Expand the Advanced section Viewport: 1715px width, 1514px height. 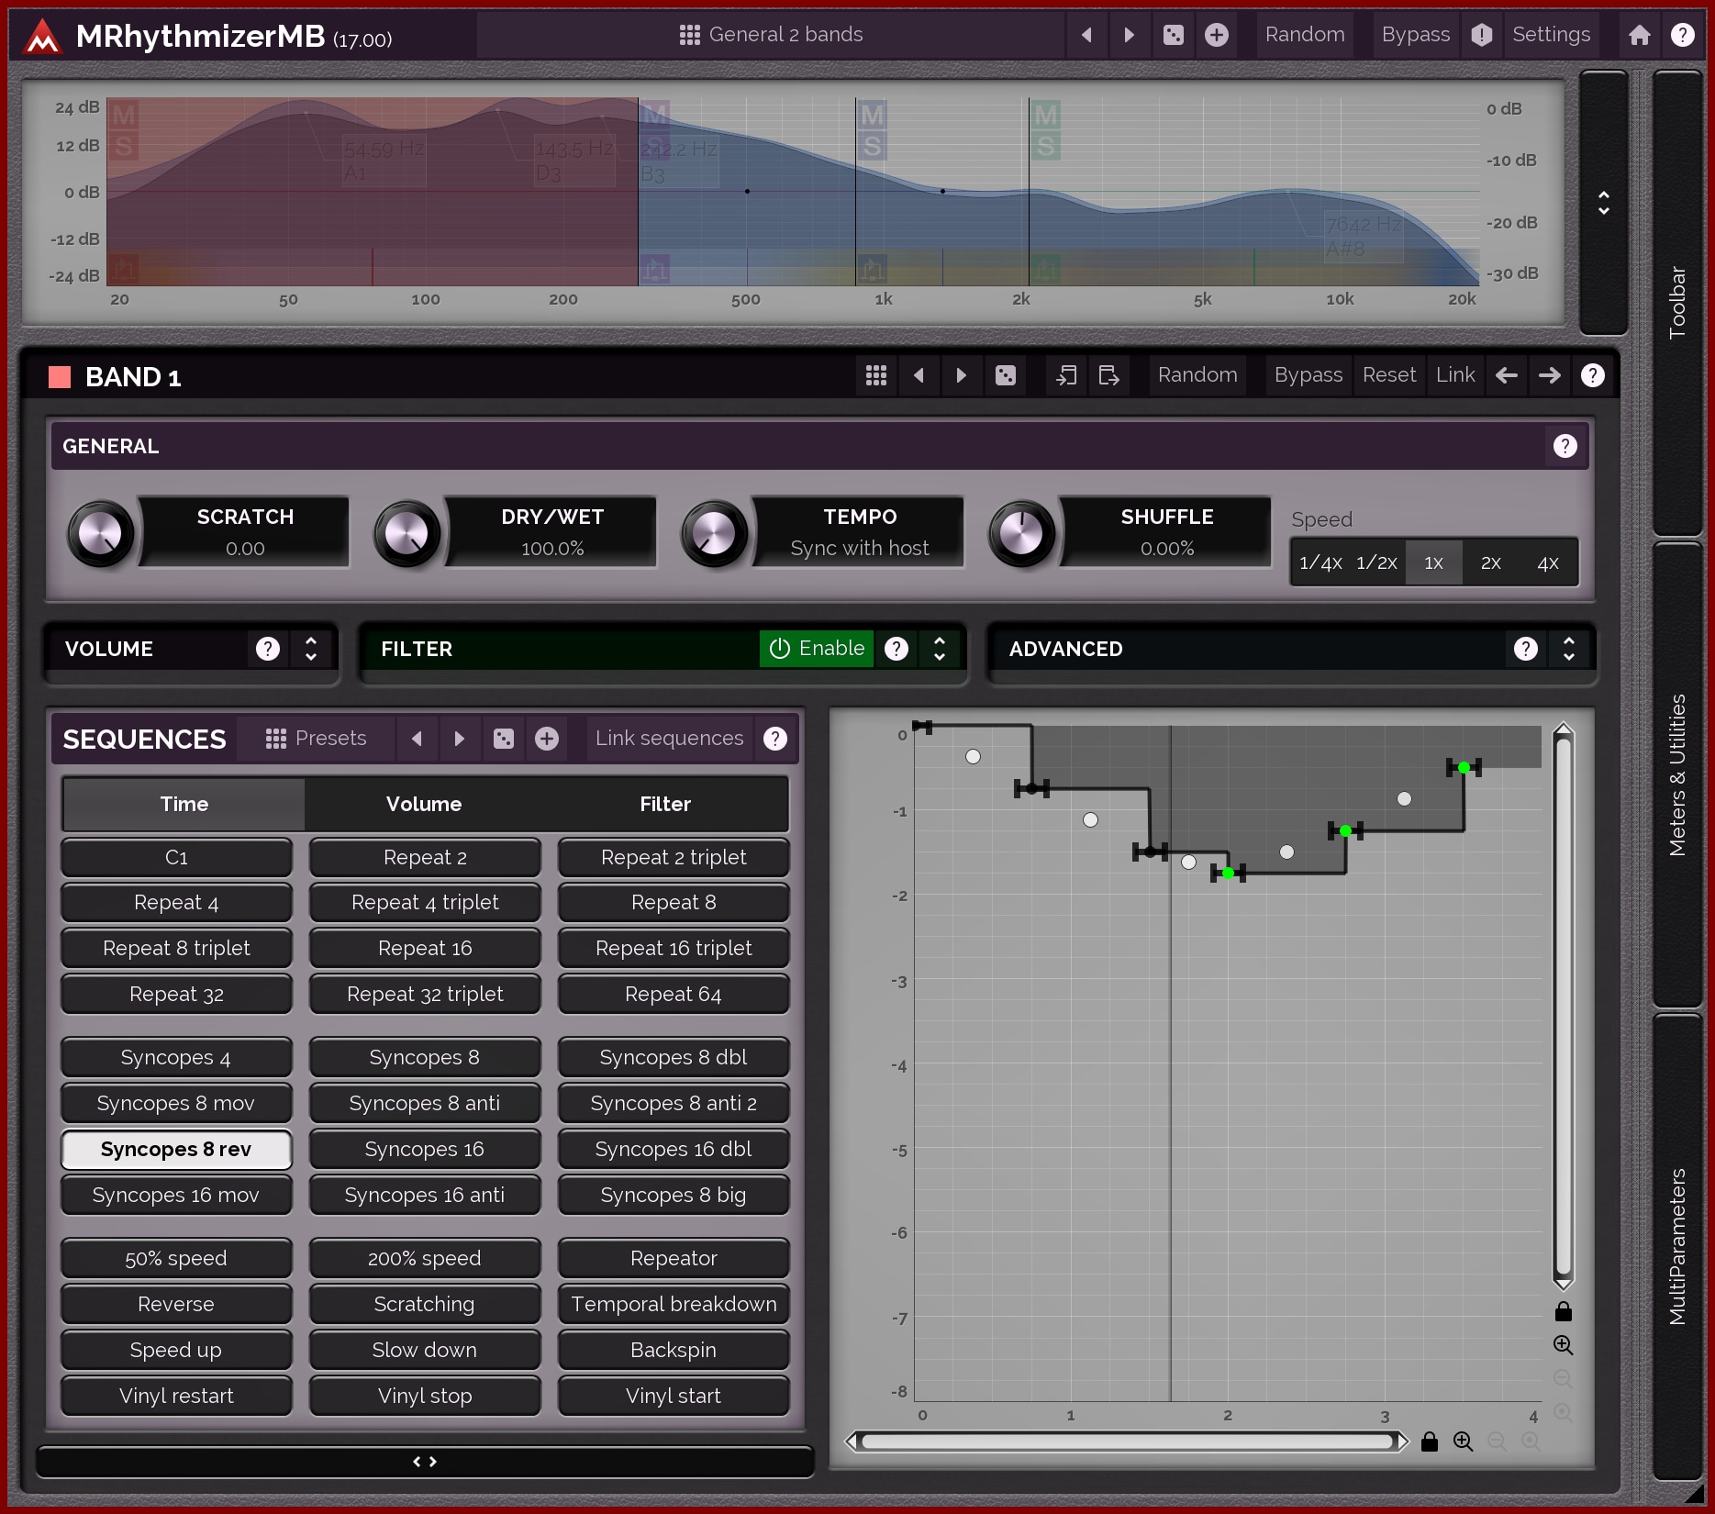[1568, 649]
